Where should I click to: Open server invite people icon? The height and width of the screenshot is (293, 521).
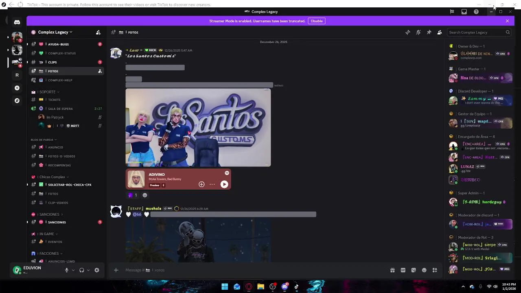click(98, 32)
